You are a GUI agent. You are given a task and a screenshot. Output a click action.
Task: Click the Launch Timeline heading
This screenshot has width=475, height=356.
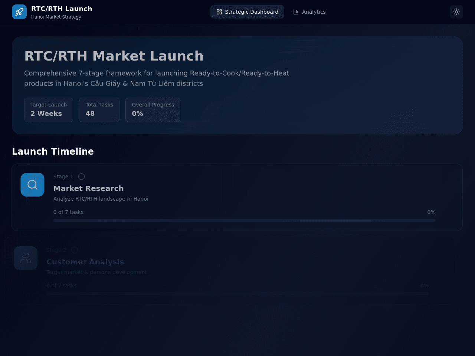pos(53,151)
